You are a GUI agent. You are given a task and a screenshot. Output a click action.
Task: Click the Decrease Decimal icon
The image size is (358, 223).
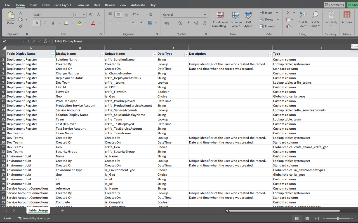204,23
